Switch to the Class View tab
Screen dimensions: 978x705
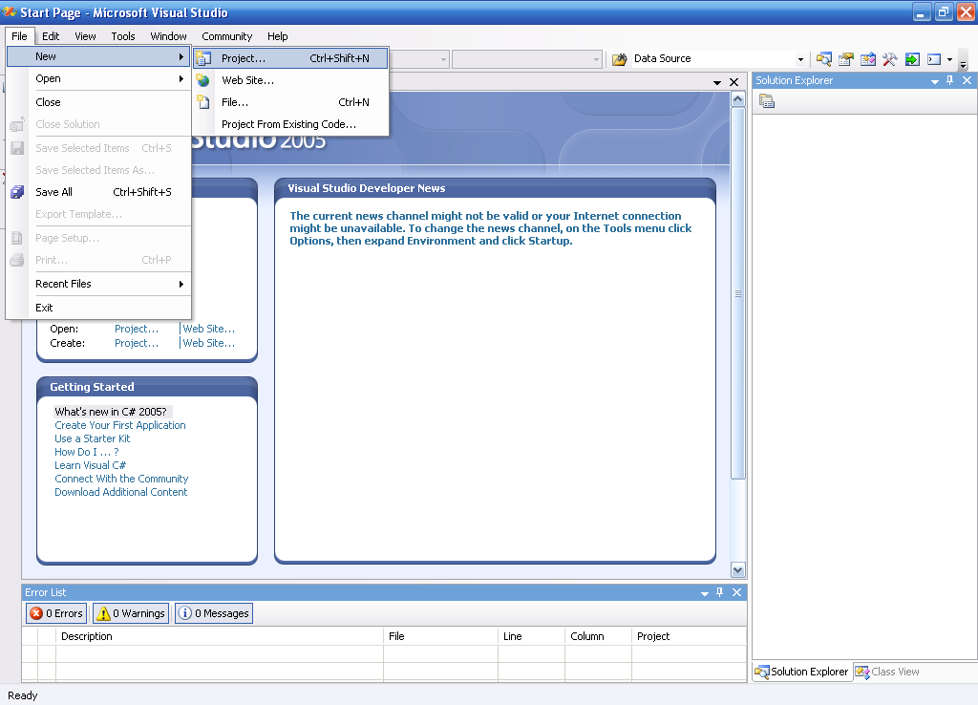[x=887, y=672]
